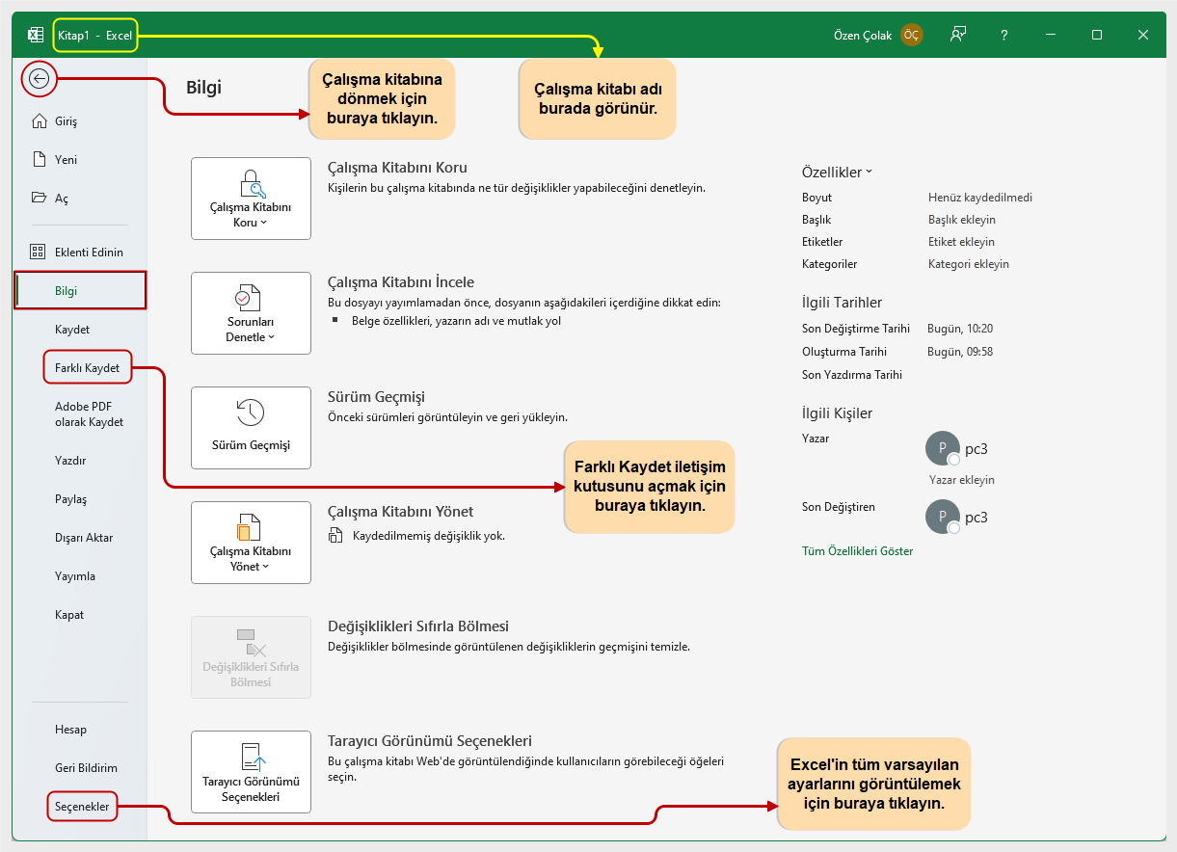Click Oluşturma Tarihi value Bugün, 09:58
Image resolution: width=1177 pixels, height=852 pixels.
point(960,352)
